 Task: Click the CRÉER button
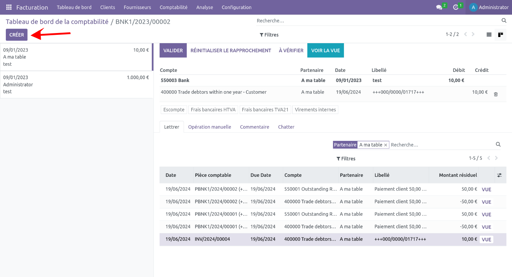(x=17, y=35)
